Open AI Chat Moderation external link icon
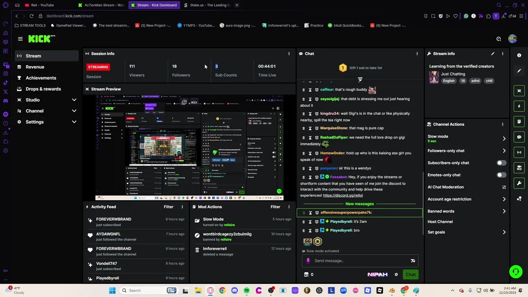 coord(504,187)
